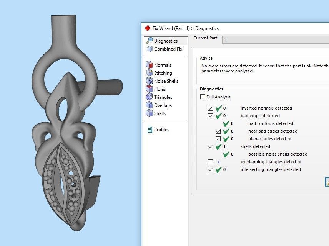Click the green check beside inverted normals

click(x=218, y=108)
